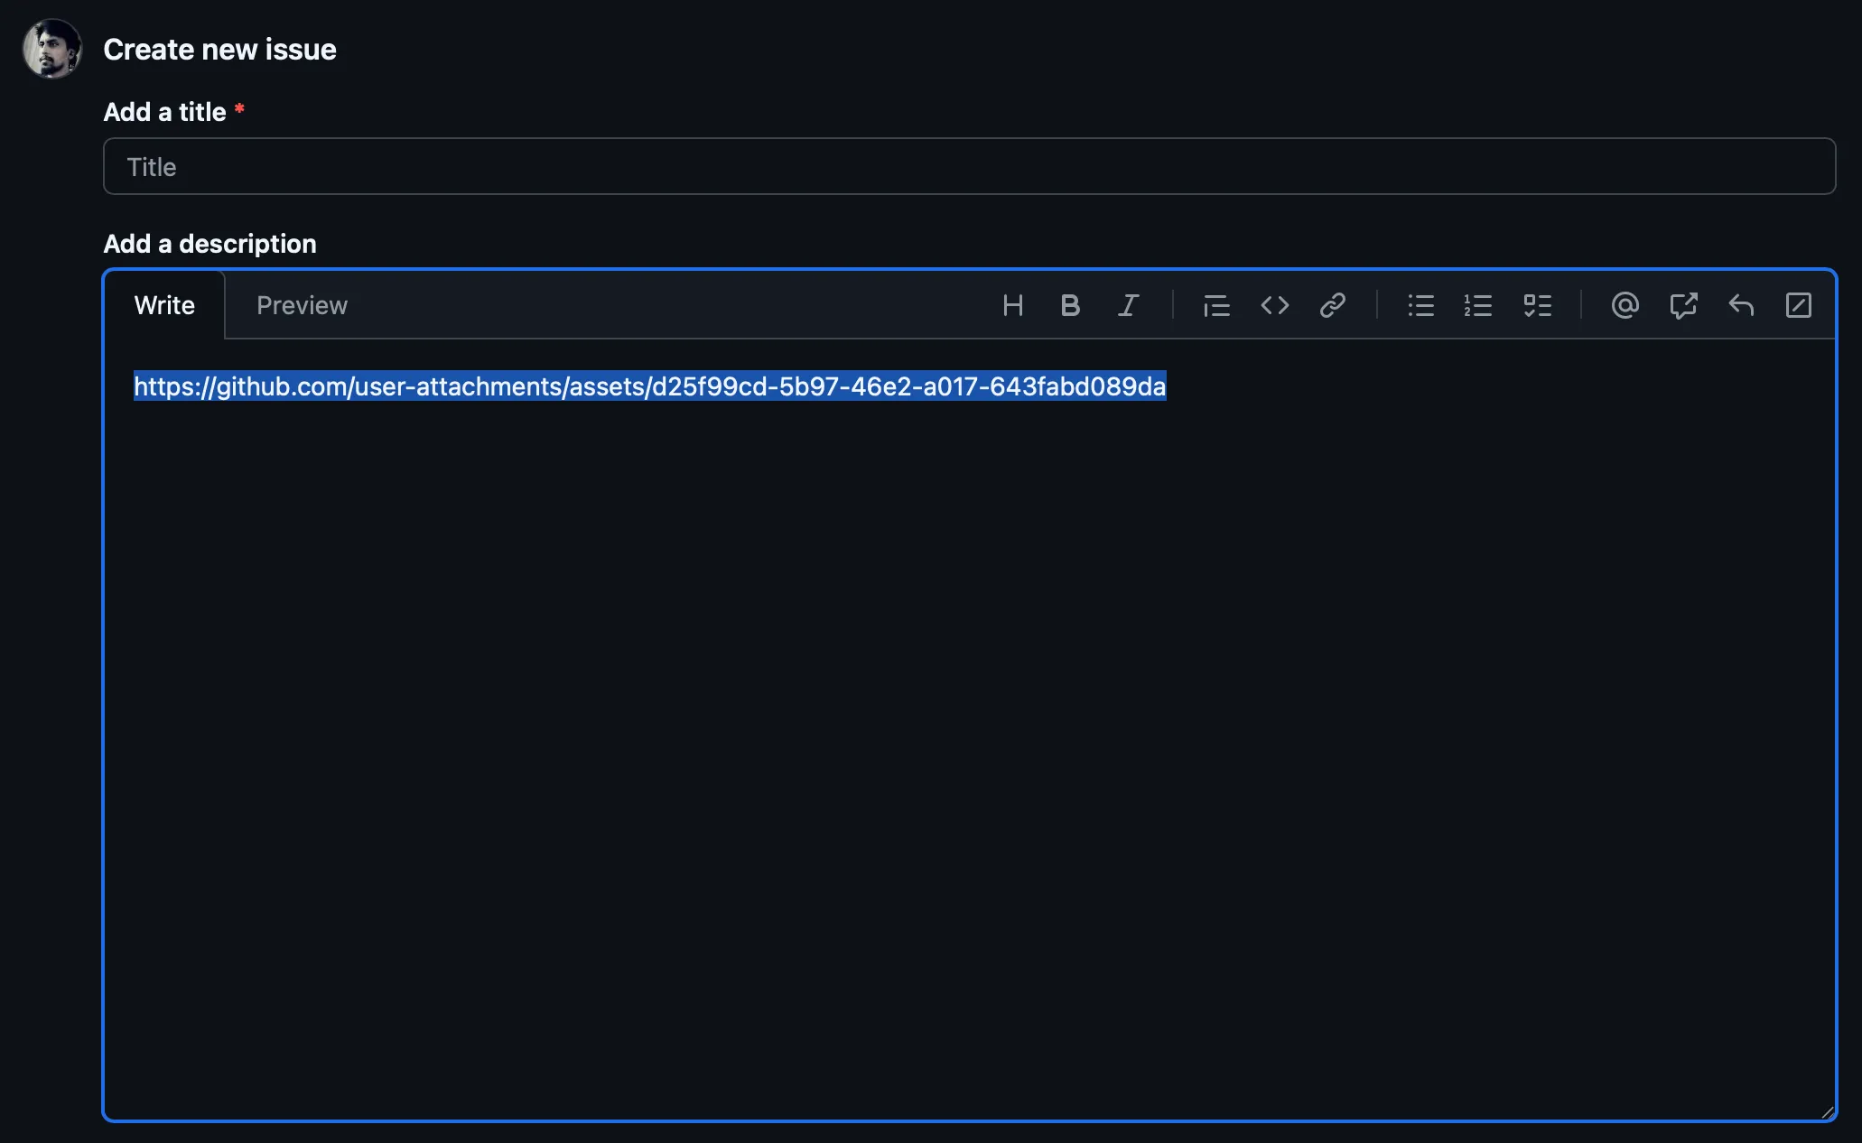Click the description box resize handle
1862x1143 pixels.
tap(1828, 1111)
